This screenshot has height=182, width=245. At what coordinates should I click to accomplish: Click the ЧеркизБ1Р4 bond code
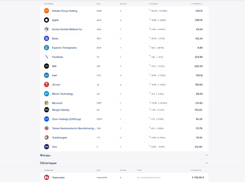click(102, 177)
